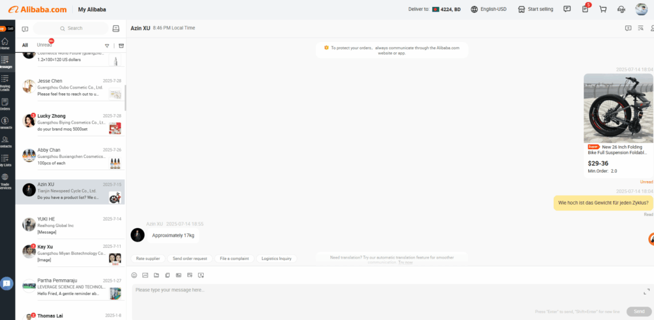The height and width of the screenshot is (320, 654).
Task: Click the conversation filter funnel icon
Action: point(107,45)
